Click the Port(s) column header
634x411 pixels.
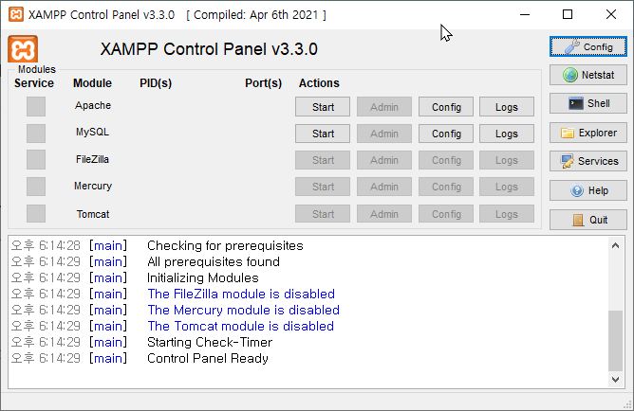pos(263,83)
